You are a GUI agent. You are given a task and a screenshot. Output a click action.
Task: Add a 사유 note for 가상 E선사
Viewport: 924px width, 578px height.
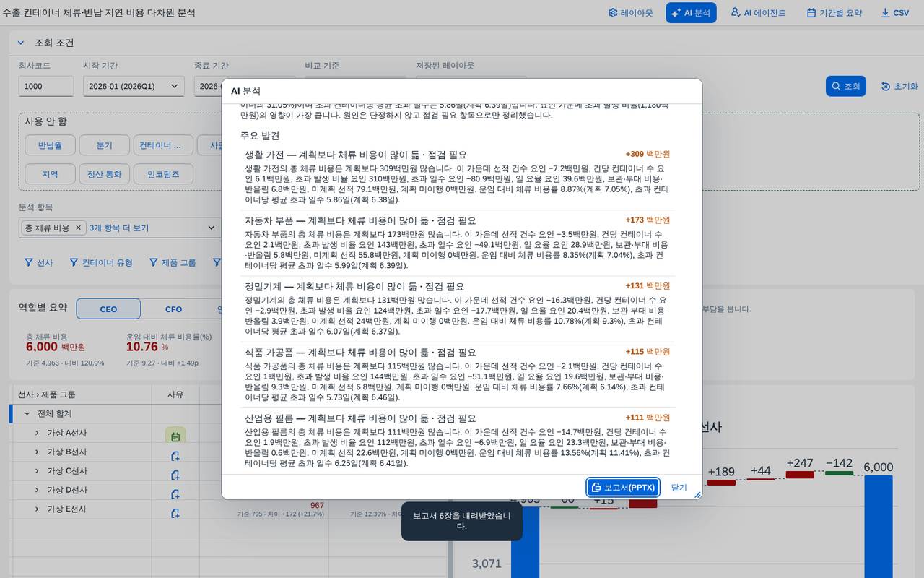(x=175, y=513)
